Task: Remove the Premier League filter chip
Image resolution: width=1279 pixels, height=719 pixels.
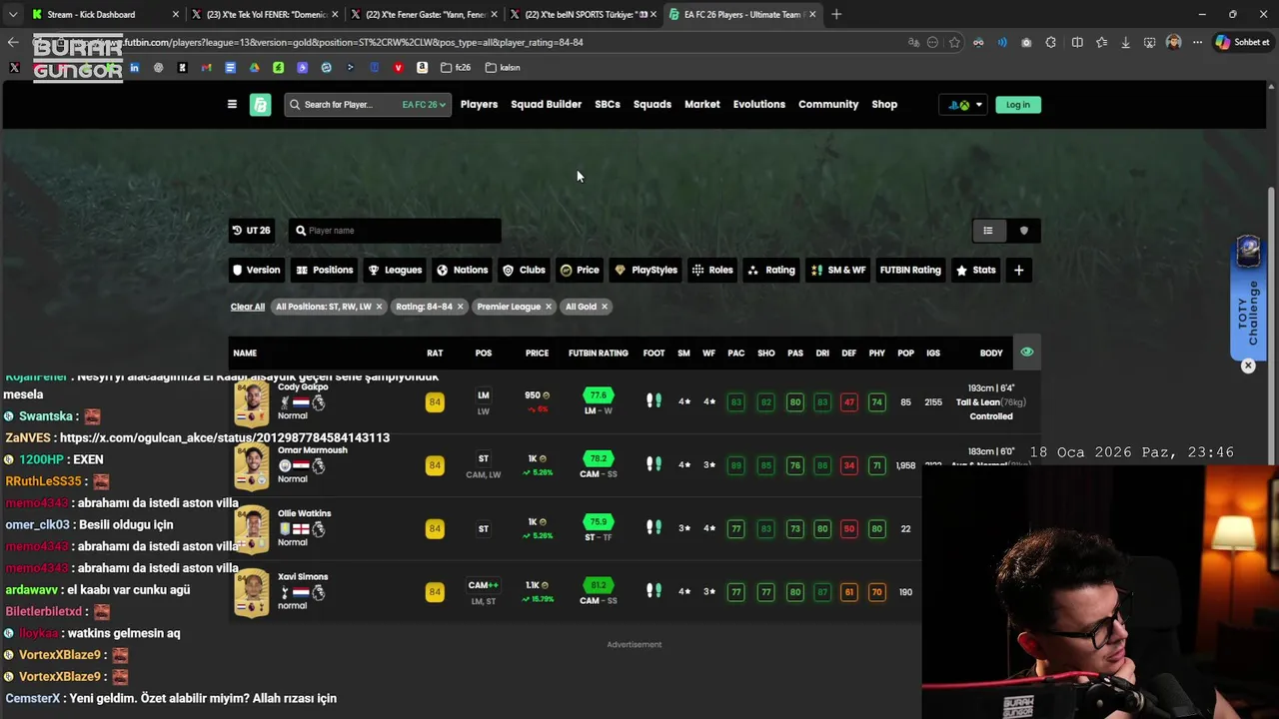Action: (x=548, y=307)
